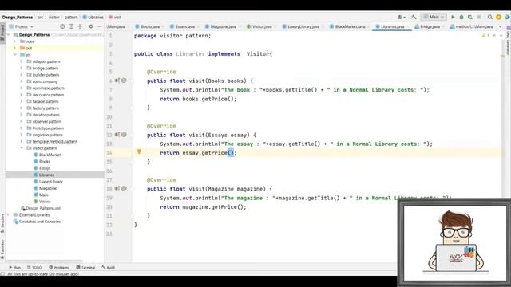Viewport: 511px width, 287px height.
Task: Click the override gutter icon beside visit(Magazine magazine)
Action: tap(117, 188)
